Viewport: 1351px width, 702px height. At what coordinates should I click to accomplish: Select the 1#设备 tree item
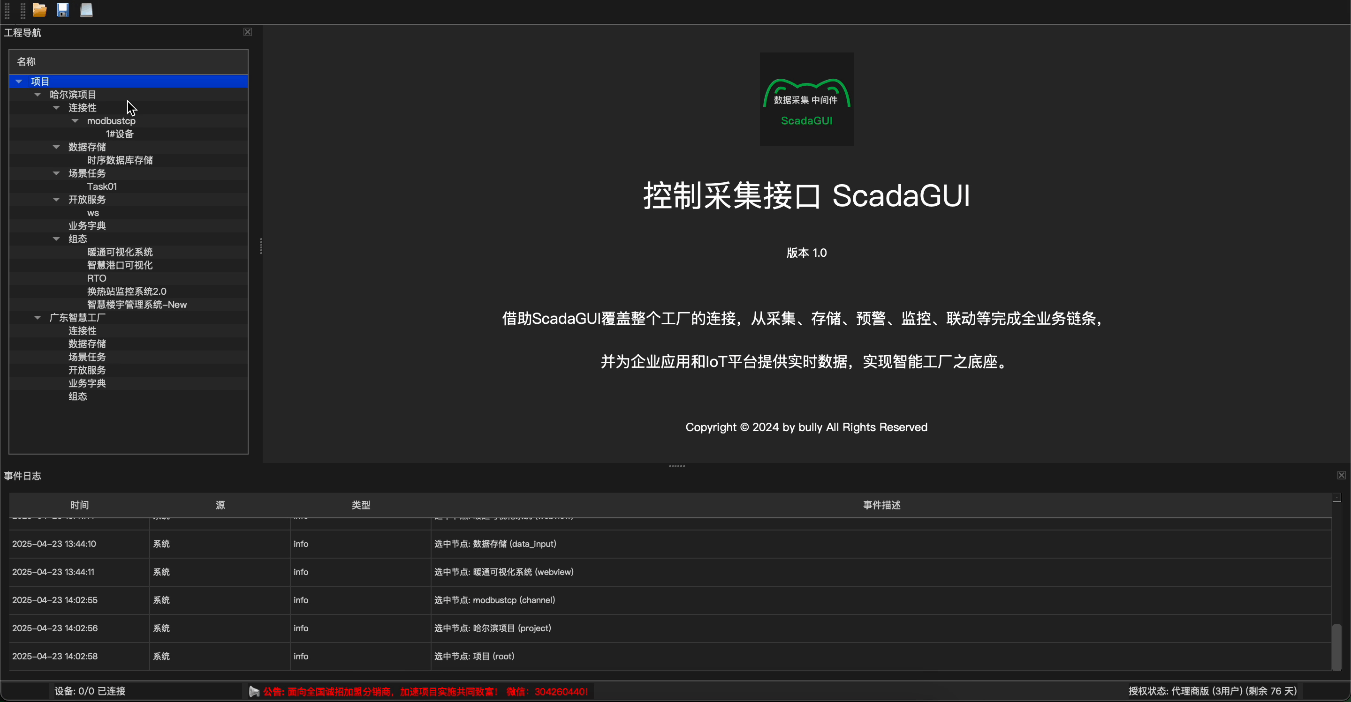point(120,134)
